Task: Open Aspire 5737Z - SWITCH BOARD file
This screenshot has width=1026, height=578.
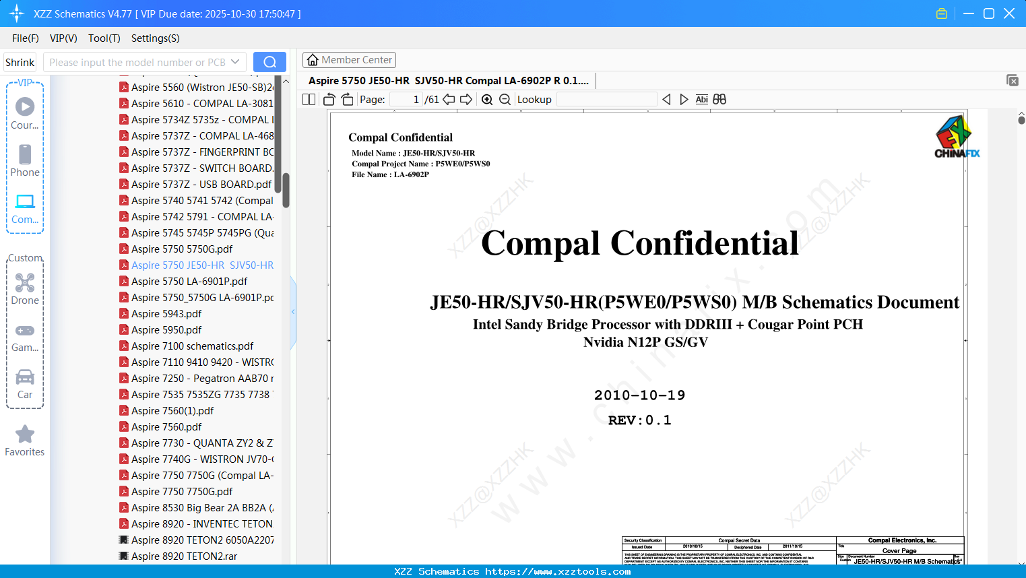Action: coord(197,168)
